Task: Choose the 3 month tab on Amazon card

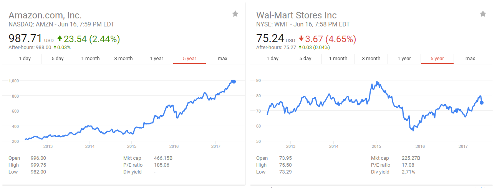Action: [x=123, y=59]
